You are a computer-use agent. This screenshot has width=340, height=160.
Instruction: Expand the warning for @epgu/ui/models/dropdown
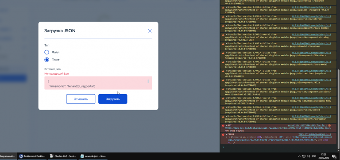[x=226, y=43]
